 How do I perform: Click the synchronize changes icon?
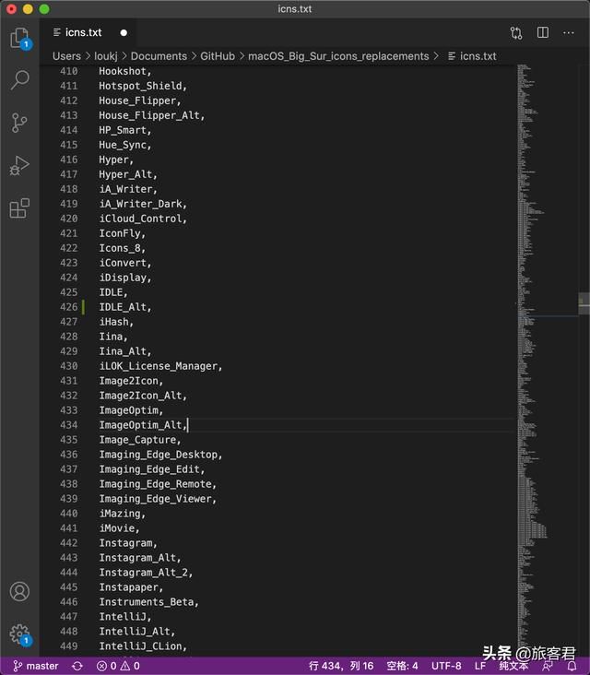point(77,666)
